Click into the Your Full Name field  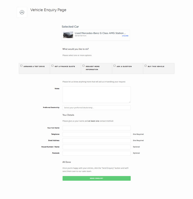tap(97, 128)
